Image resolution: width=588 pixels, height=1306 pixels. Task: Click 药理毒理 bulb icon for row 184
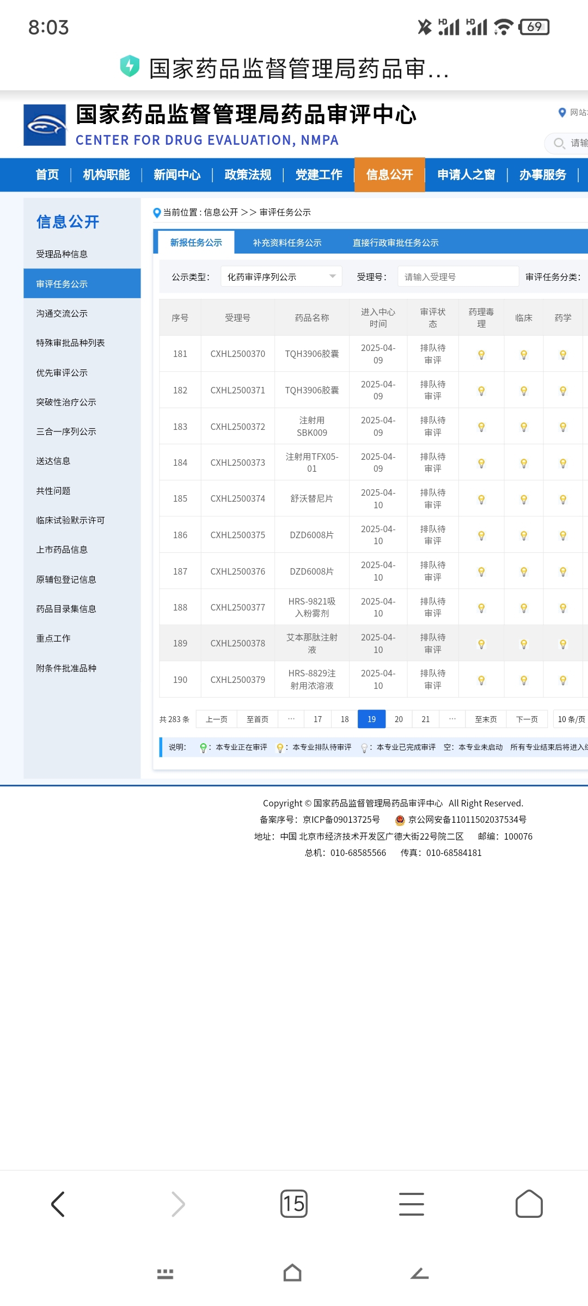(481, 464)
